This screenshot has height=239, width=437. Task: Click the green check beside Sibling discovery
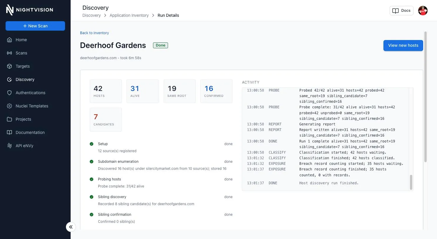tap(92, 197)
